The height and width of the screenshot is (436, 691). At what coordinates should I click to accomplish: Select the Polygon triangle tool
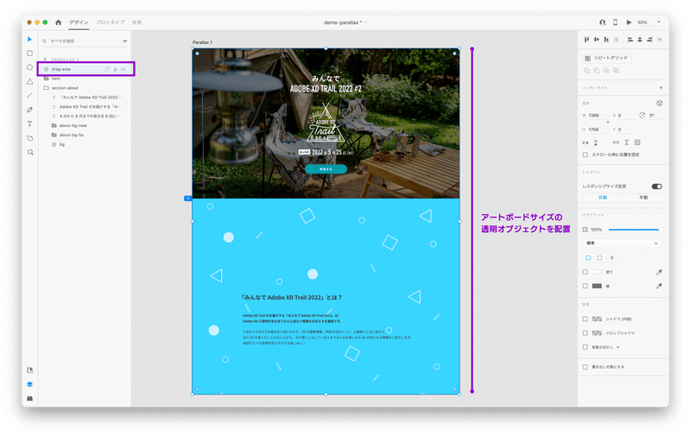click(29, 81)
